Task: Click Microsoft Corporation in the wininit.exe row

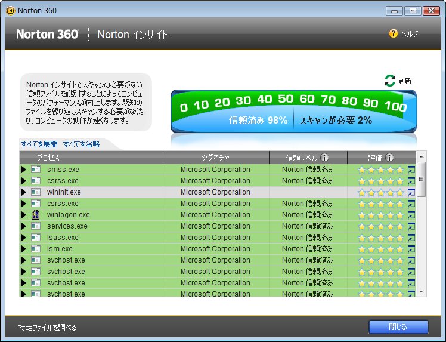Action: coord(215,192)
